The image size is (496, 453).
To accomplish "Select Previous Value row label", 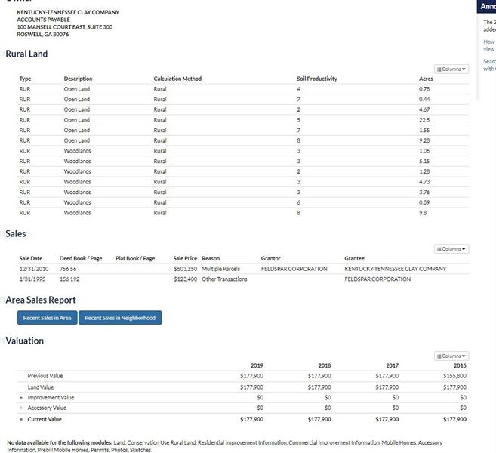I will click(45, 376).
